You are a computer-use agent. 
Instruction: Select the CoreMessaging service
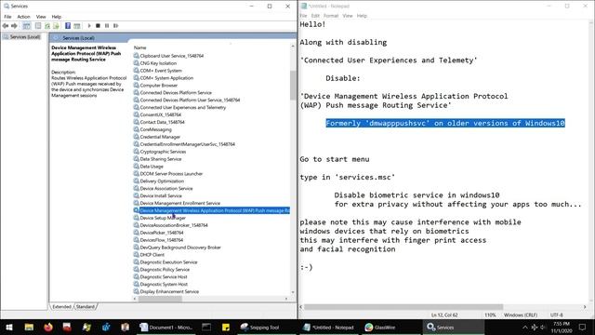point(155,129)
